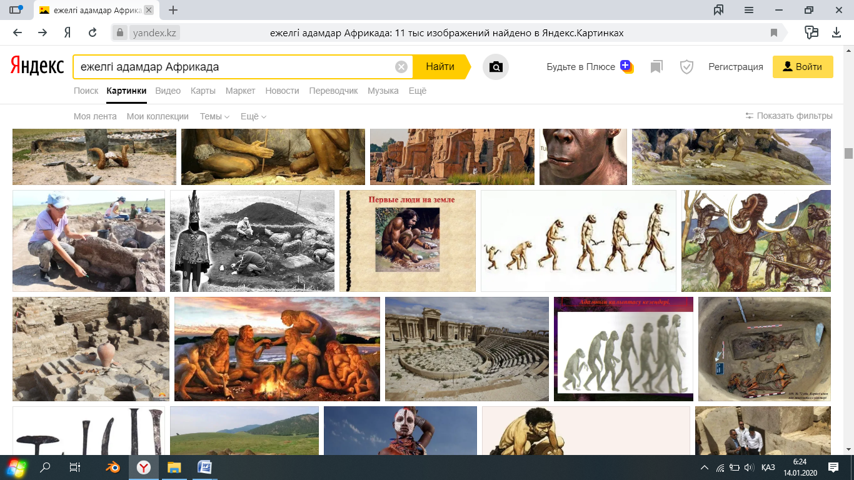Screen dimensions: 854x480
Task: Reload the page with the refresh icon
Action: pyautogui.click(x=93, y=33)
